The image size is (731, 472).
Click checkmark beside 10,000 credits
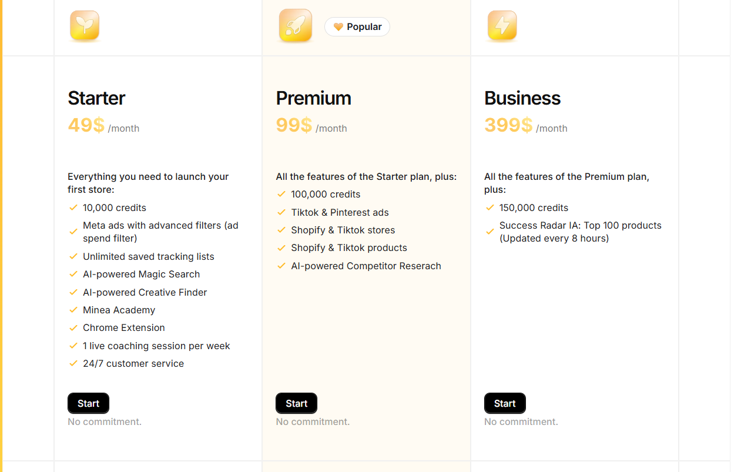(73, 207)
